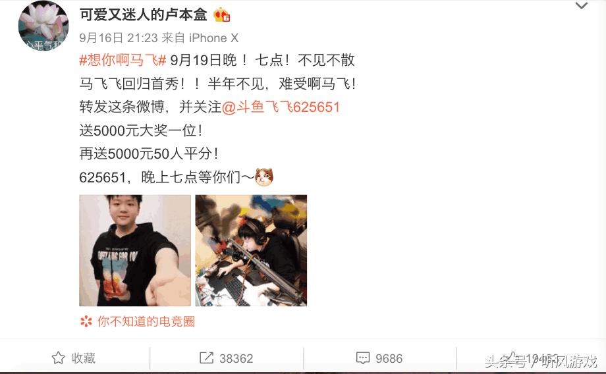Click the like thumbs-up icon

pyautogui.click(x=512, y=358)
